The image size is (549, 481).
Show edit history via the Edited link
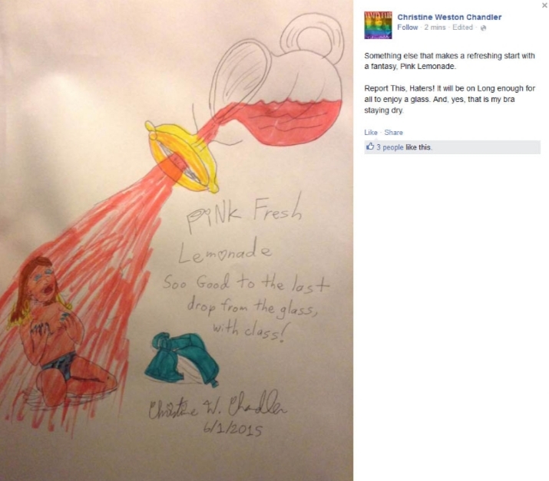(x=462, y=28)
